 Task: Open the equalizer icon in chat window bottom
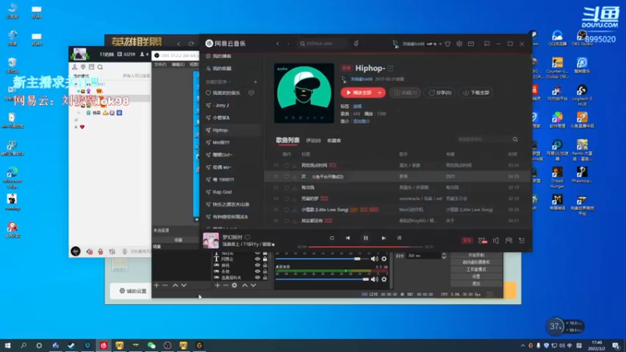(112, 251)
